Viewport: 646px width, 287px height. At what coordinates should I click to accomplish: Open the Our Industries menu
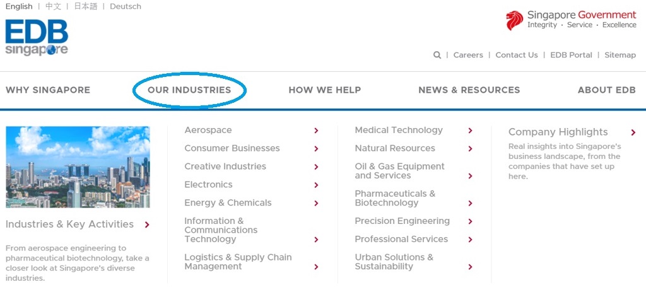click(x=189, y=90)
